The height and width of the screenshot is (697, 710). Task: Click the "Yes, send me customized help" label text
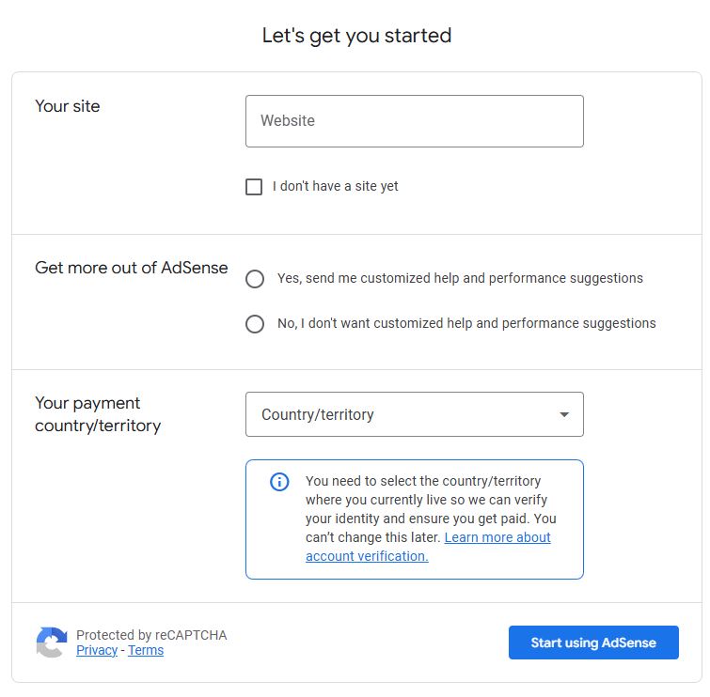coord(460,278)
